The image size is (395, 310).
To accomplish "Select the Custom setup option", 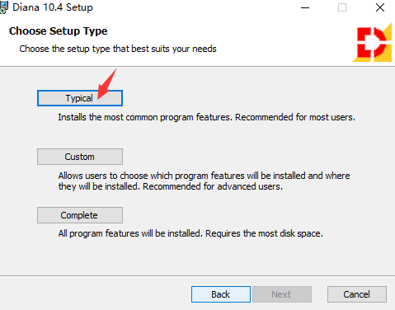I will click(x=80, y=157).
